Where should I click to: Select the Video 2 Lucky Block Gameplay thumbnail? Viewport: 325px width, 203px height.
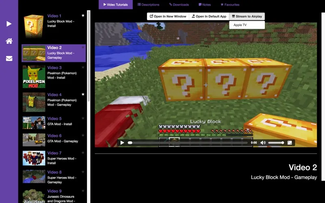coord(34,53)
